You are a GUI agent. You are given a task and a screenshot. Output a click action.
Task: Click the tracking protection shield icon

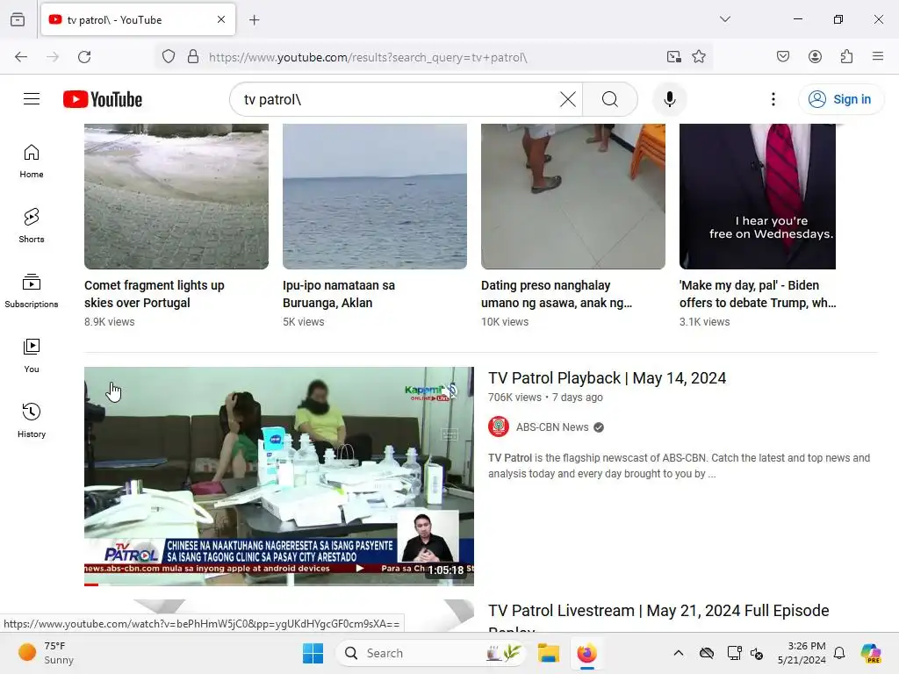[168, 57]
